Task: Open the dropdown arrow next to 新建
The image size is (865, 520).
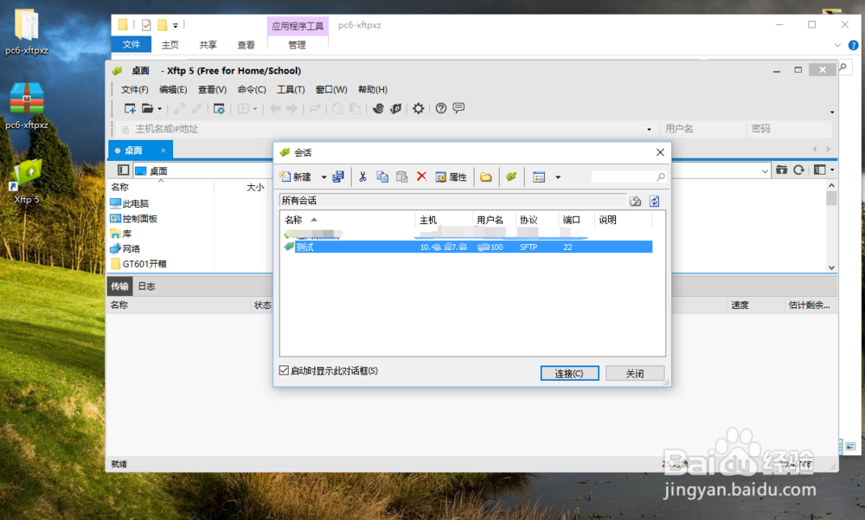Action: (324, 177)
